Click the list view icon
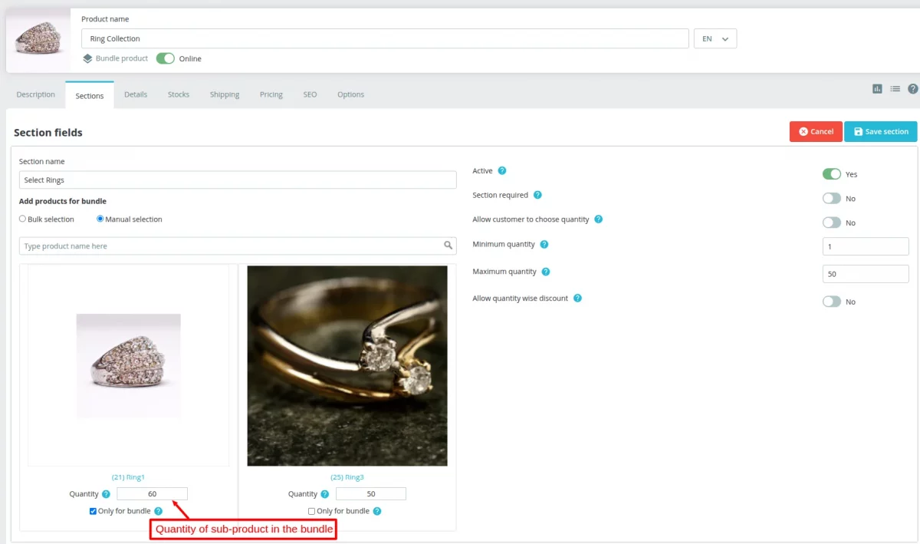Viewport: 920px width, 544px height. (895, 89)
